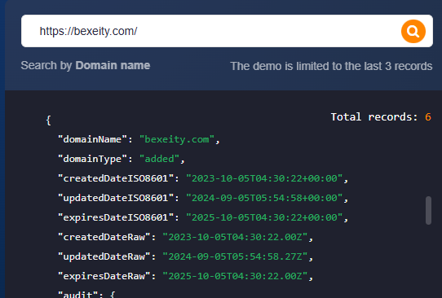
Task: Select the "expiresDateRaw" key
Action: point(104,276)
